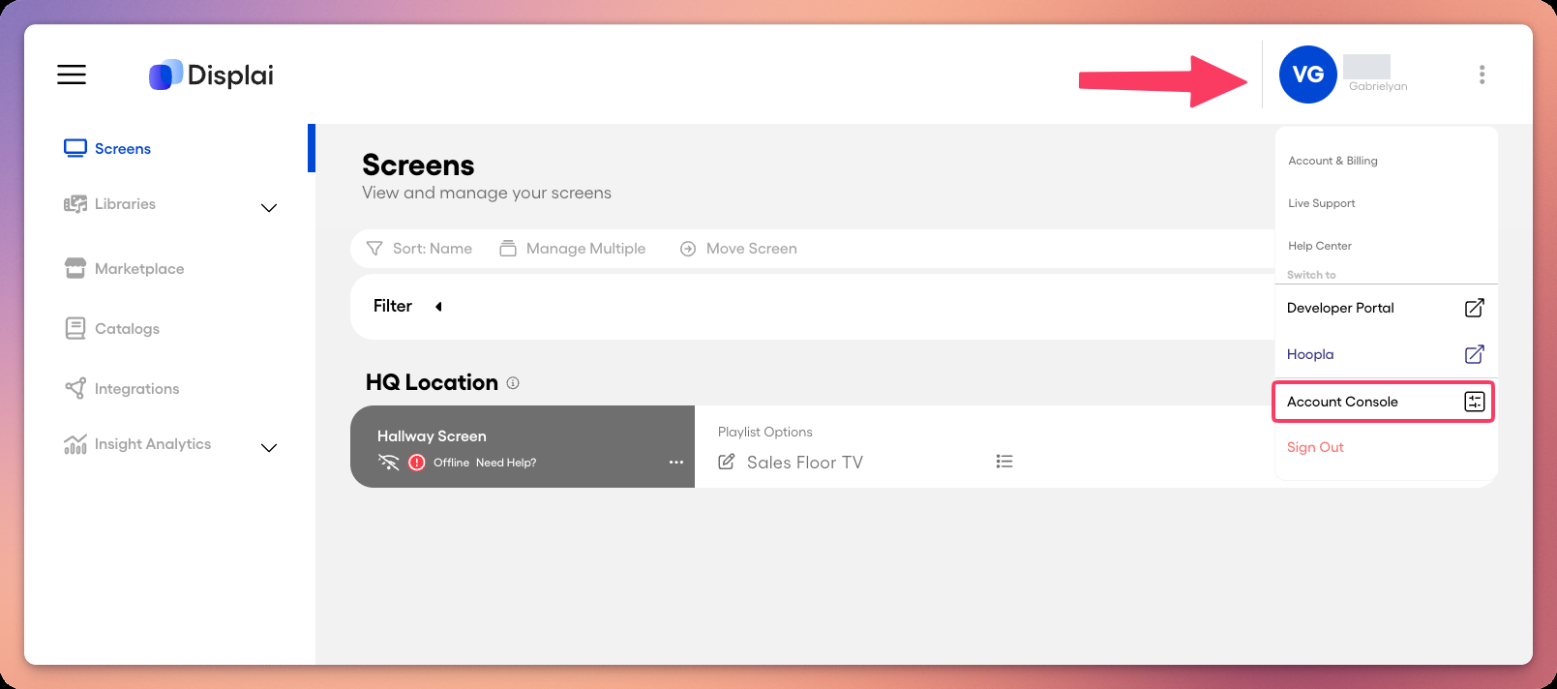The width and height of the screenshot is (1557, 689).
Task: Select the Hallway Screen card
Action: pyautogui.click(x=523, y=446)
